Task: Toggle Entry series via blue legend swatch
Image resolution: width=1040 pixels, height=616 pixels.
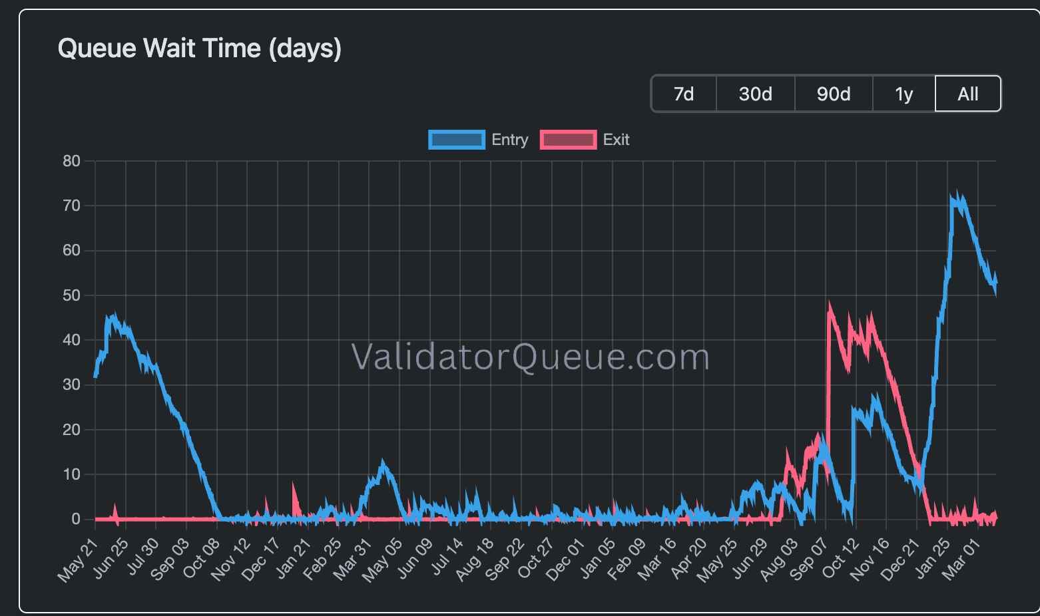Action: [x=456, y=140]
